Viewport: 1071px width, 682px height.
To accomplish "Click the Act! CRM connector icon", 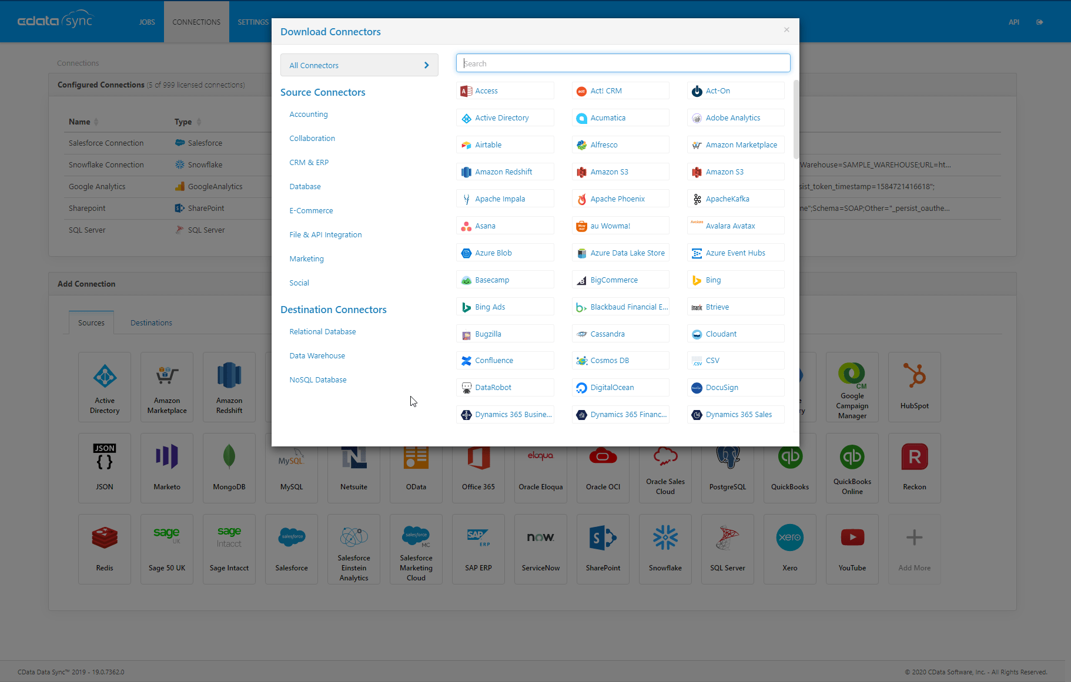I will 581,91.
